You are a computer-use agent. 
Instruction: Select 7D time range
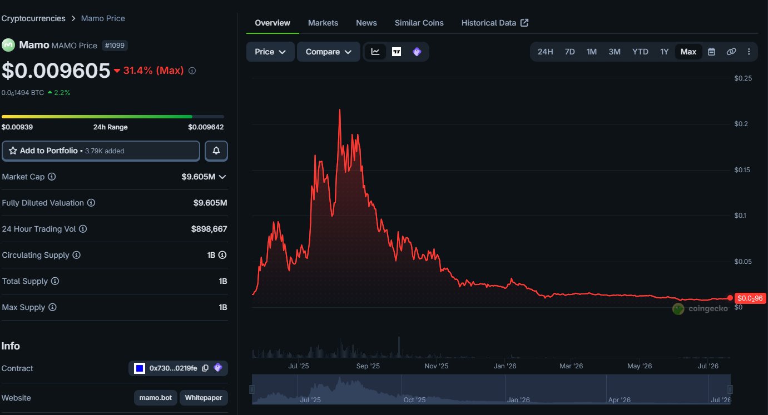569,52
